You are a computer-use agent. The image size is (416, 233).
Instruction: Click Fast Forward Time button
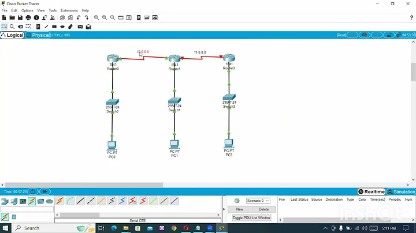[x=45, y=191]
